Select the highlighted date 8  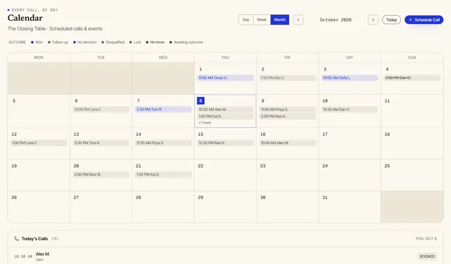click(200, 101)
